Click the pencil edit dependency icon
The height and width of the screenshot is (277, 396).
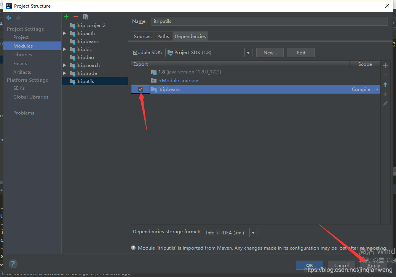pos(385,103)
